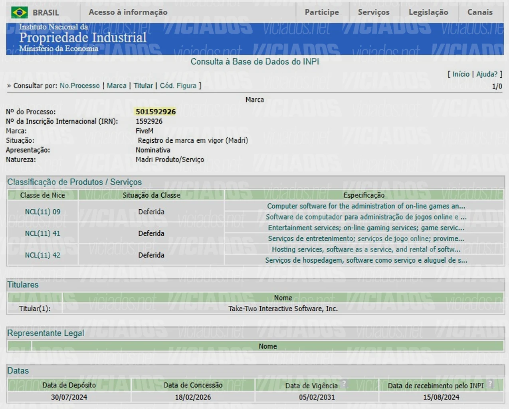Select Madri Produto/Serviço nature value
This screenshot has height=409, width=509.
click(170, 160)
